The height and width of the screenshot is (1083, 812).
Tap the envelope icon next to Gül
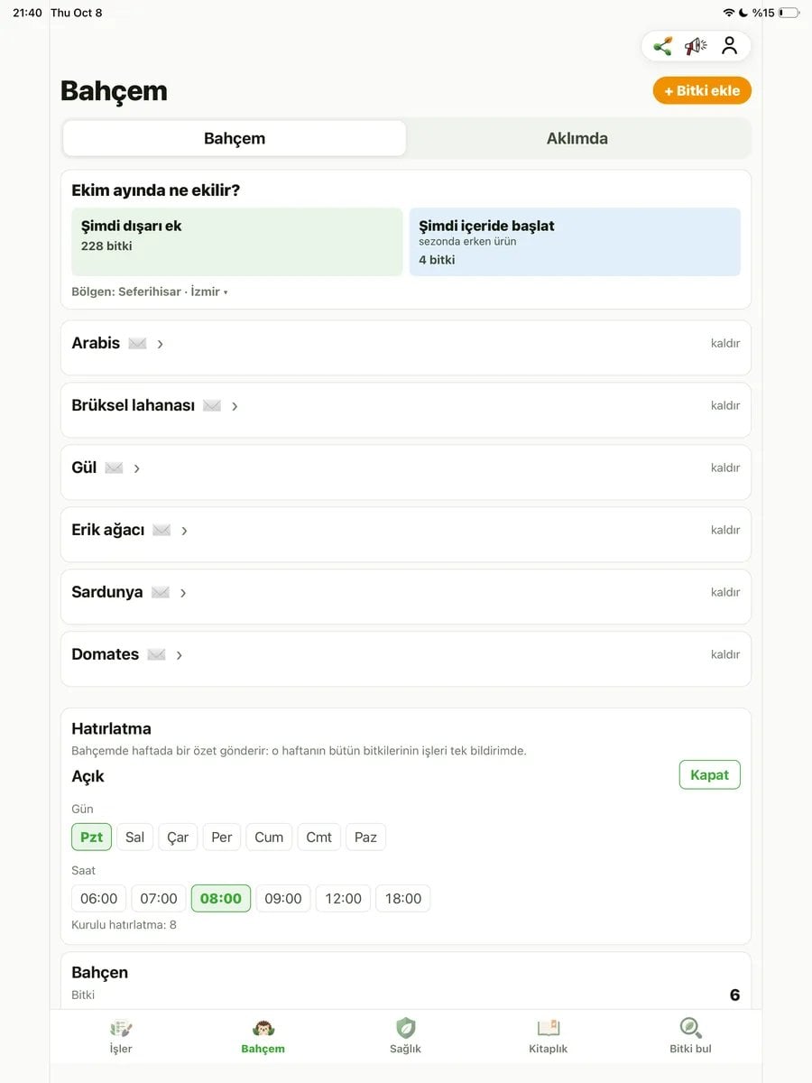(x=114, y=468)
